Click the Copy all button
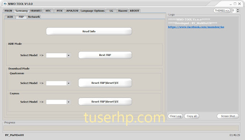This screenshot has width=245, height=140. 192,116
